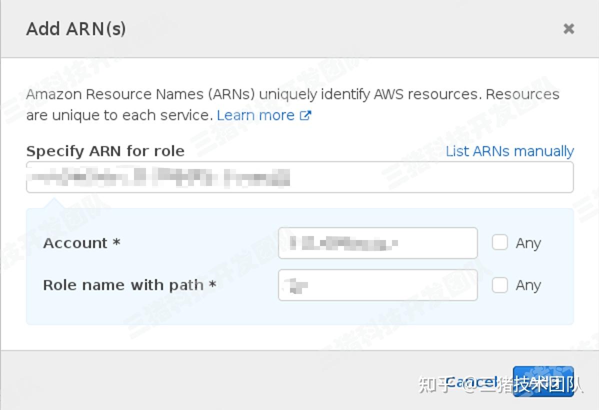
Task: Click the Add ARN(s) dialog title
Action: 75,28
